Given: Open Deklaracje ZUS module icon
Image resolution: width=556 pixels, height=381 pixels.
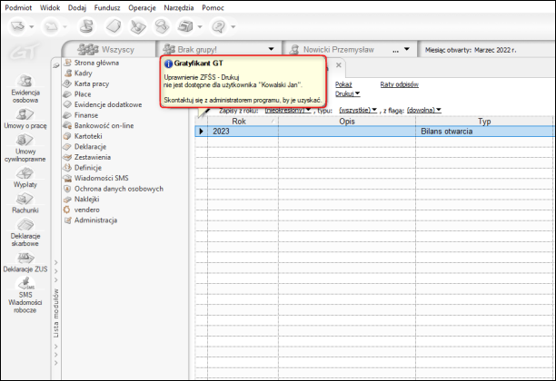Looking at the screenshot, I should click(25, 262).
